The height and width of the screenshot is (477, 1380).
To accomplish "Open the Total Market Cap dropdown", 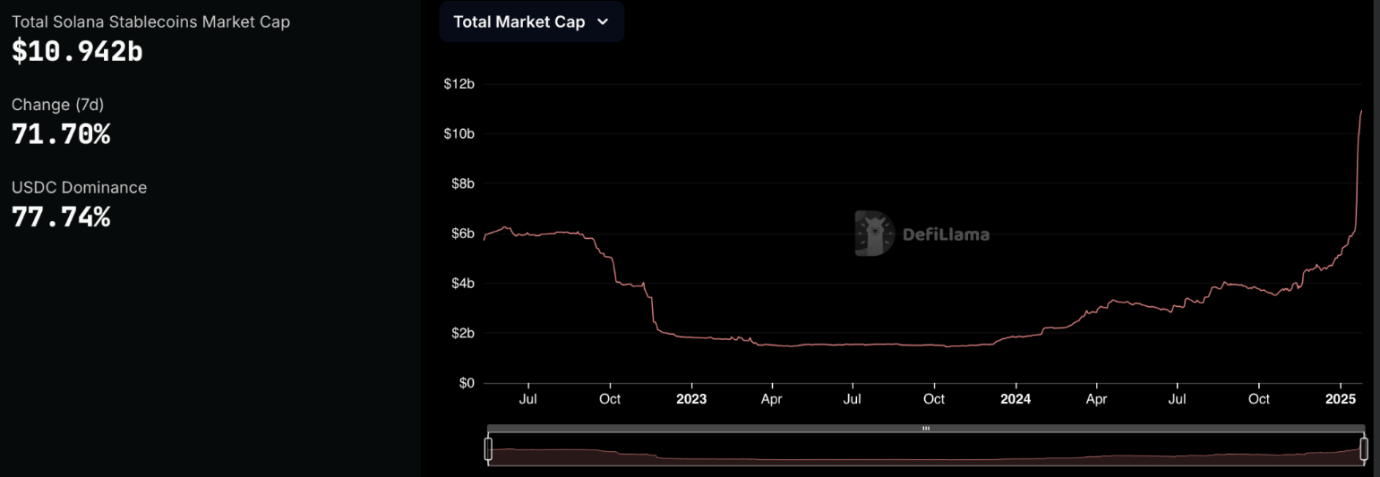I will [531, 21].
